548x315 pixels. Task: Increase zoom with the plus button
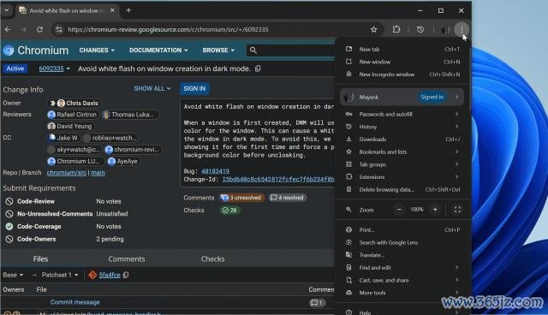click(435, 210)
